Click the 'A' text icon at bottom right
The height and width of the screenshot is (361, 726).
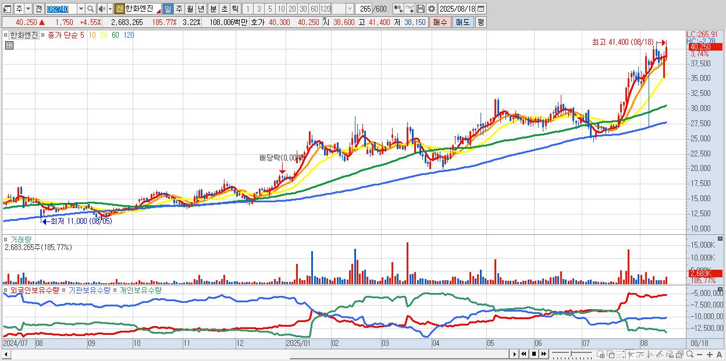(x=720, y=355)
